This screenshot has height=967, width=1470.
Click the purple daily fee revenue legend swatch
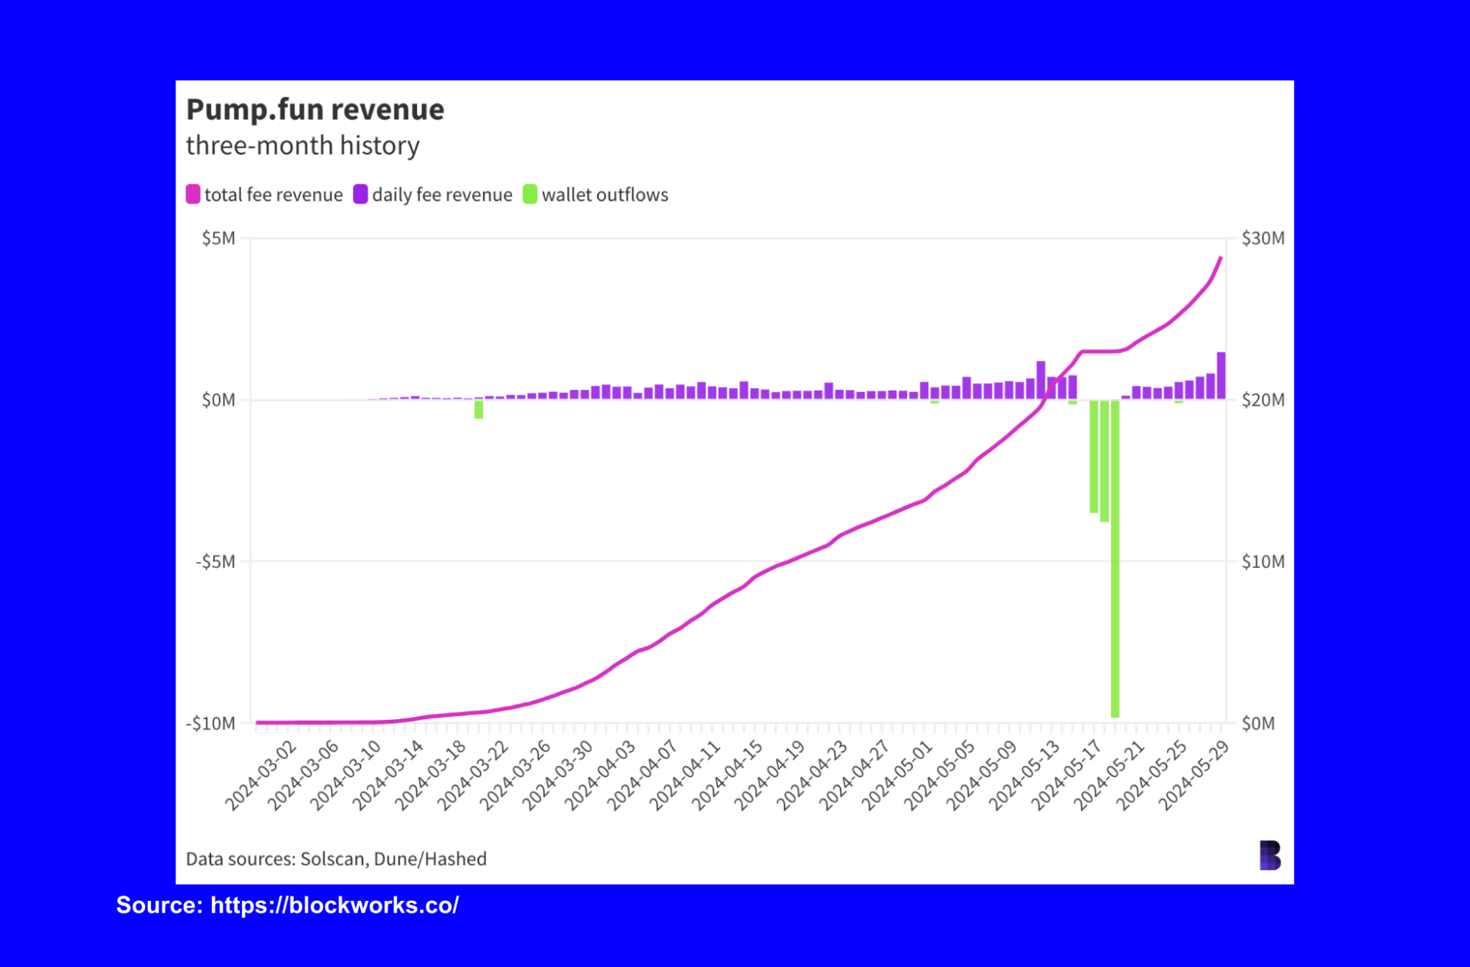tap(361, 193)
